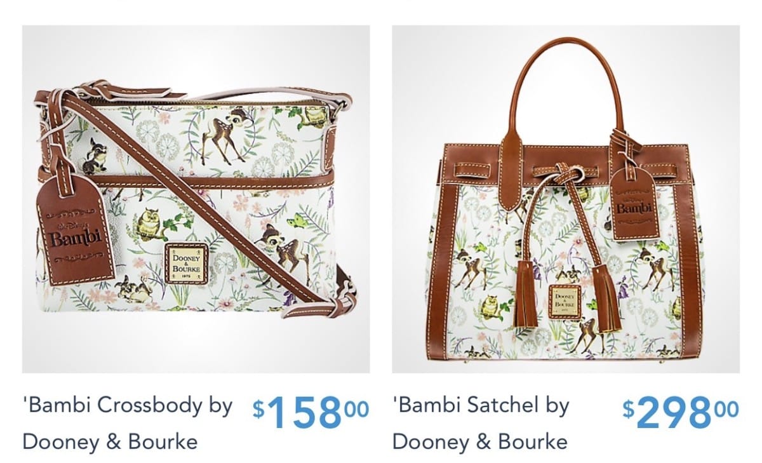Open the Bambi Satchel product image
The image size is (762, 463).
pos(566,199)
